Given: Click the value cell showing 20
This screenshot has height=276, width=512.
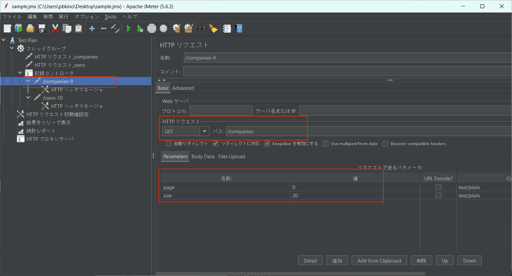Looking at the screenshot, I should pos(355,195).
